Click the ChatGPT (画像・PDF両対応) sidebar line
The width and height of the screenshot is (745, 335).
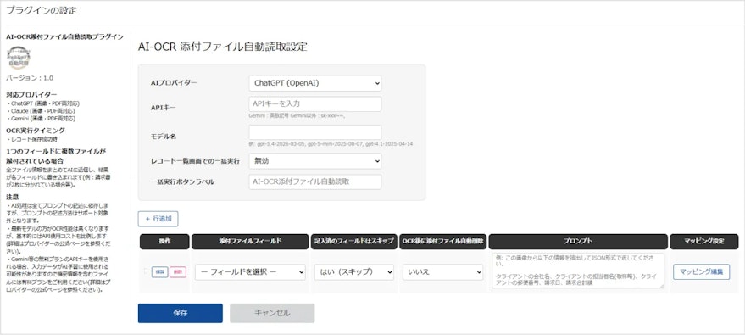[42, 103]
